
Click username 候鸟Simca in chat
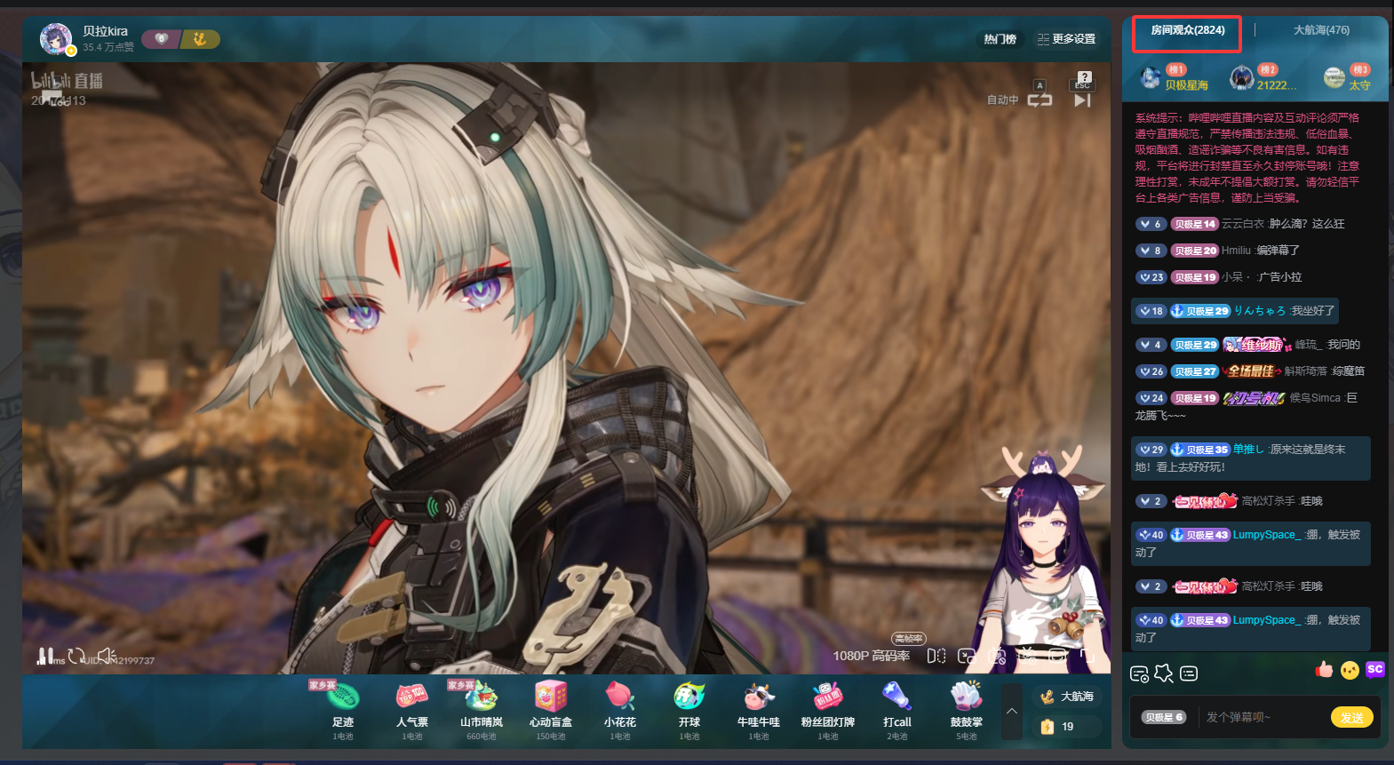[1315, 398]
